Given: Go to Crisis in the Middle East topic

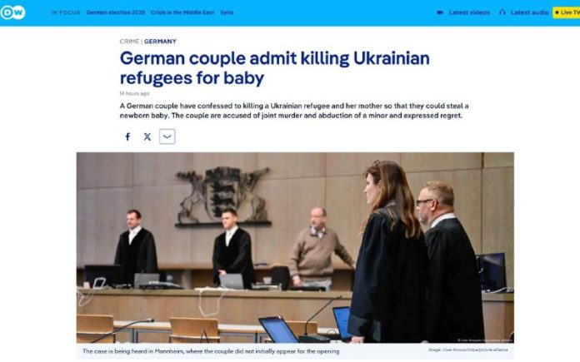Looking at the screenshot, I should [x=182, y=12].
